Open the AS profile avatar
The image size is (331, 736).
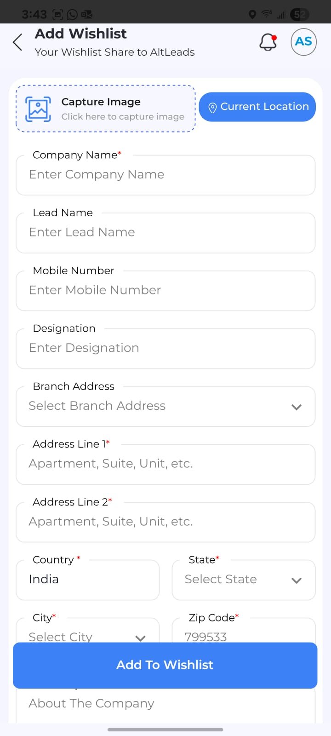[x=303, y=42]
